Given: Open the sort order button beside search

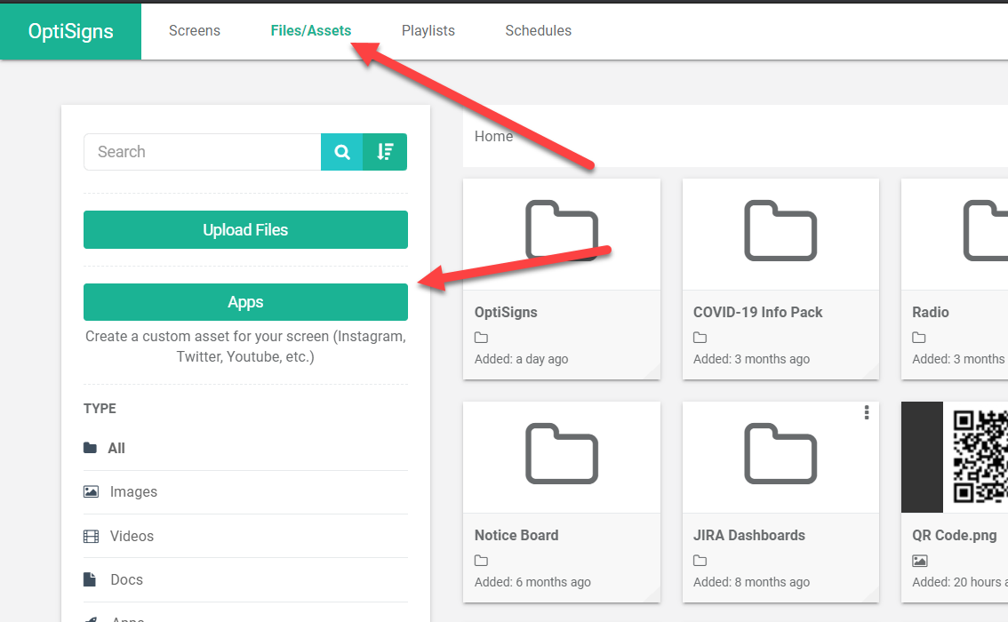Looking at the screenshot, I should pos(385,152).
